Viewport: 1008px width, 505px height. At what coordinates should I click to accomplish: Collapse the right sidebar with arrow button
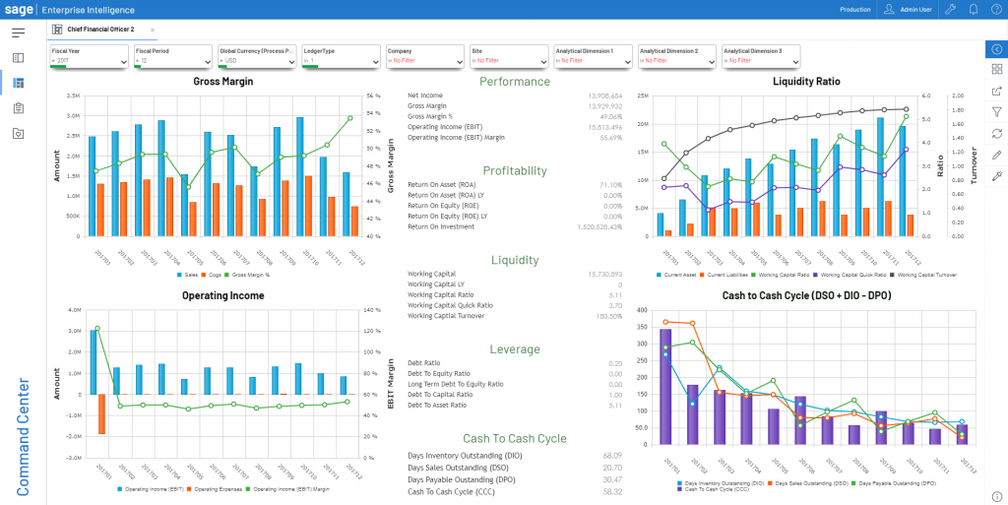point(996,49)
